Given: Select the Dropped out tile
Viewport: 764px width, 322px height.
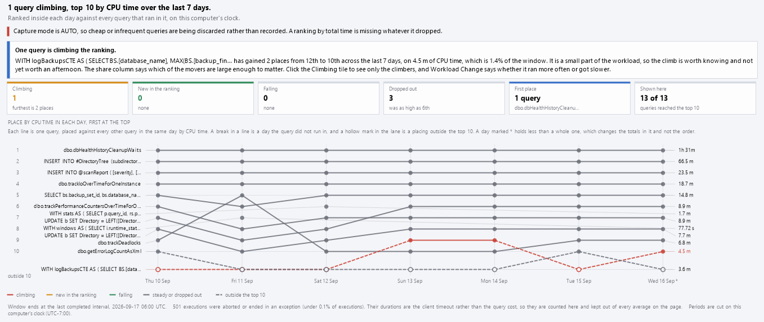Looking at the screenshot, I should pyautogui.click(x=444, y=98).
